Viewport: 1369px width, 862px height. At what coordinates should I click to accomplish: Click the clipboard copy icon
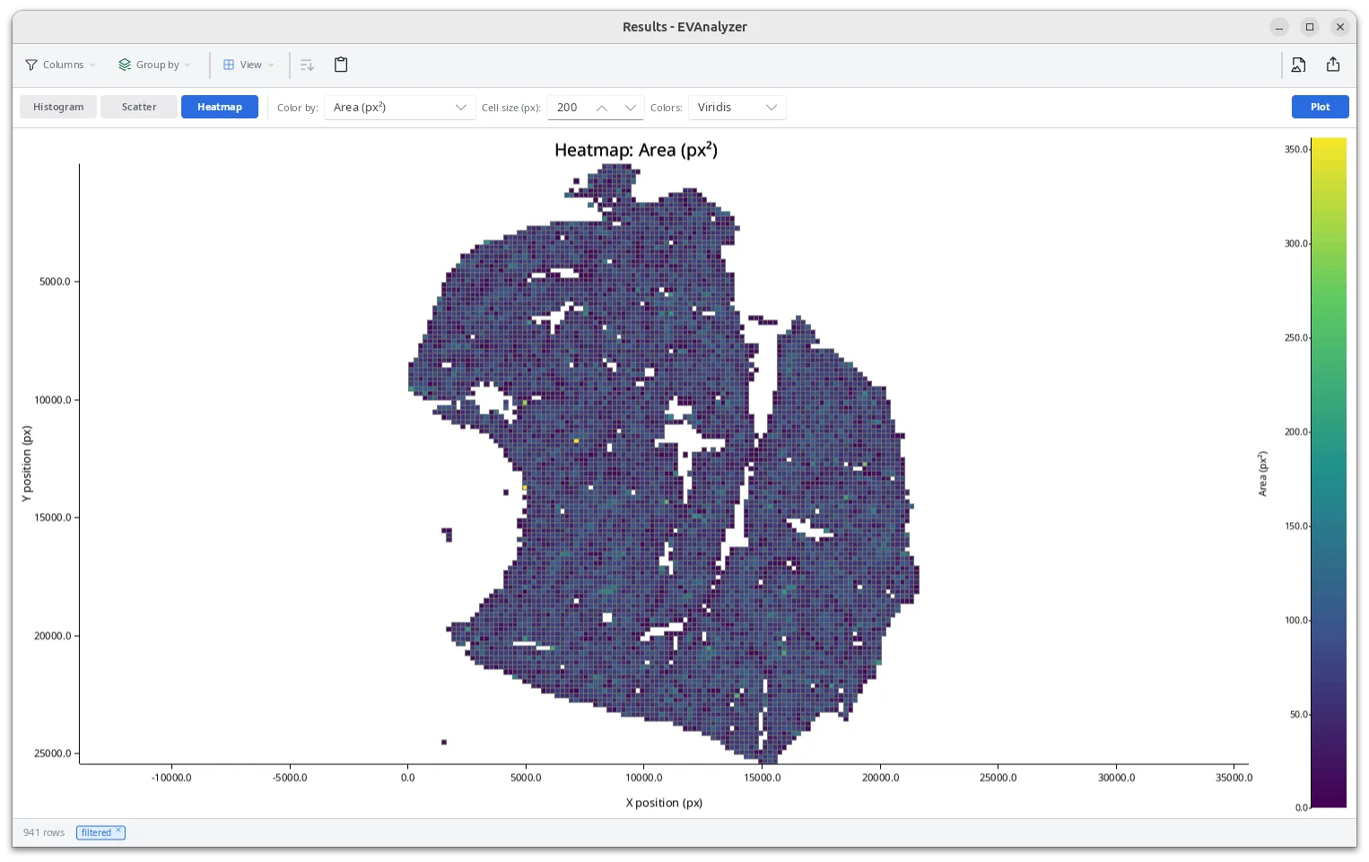(x=341, y=65)
